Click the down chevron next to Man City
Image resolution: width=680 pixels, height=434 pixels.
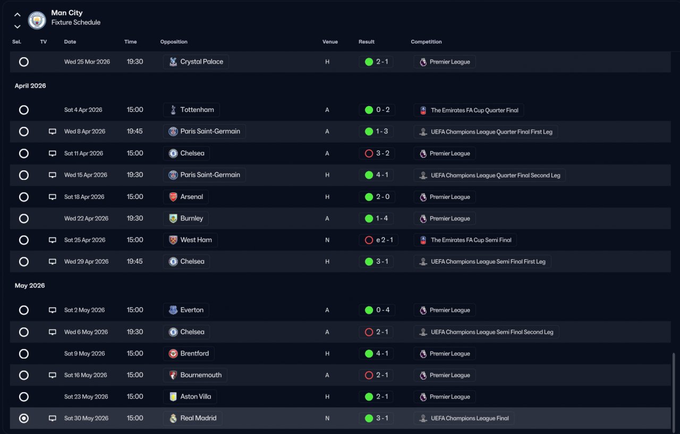coord(18,27)
